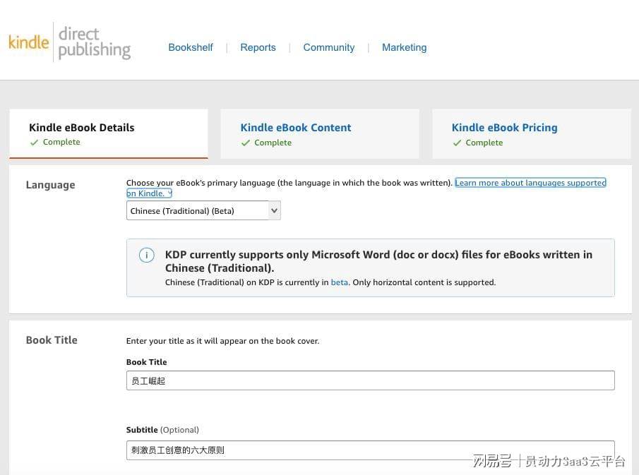Open the Community navigation link
Image resolution: width=639 pixels, height=475 pixels.
point(328,47)
